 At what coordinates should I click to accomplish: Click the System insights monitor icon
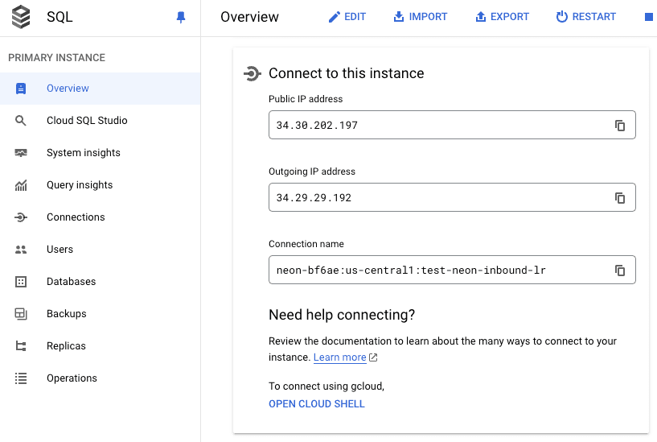click(21, 153)
